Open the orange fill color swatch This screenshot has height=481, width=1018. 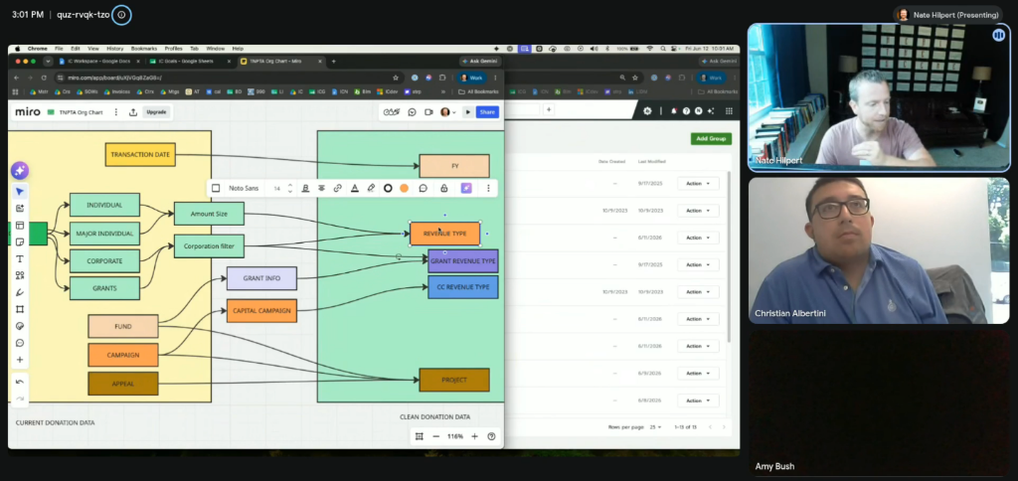point(404,188)
